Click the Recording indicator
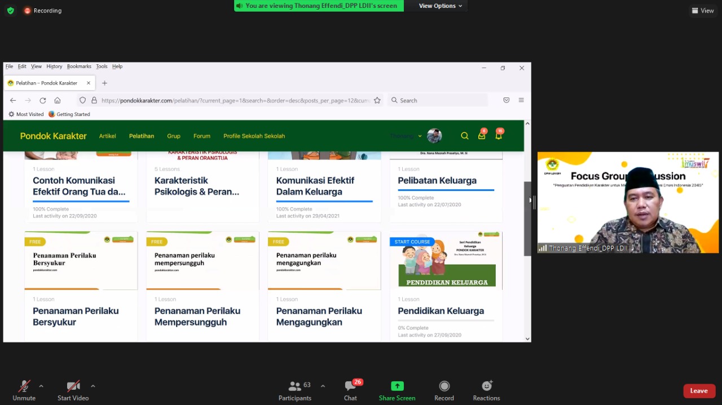The height and width of the screenshot is (405, 722). [43, 11]
